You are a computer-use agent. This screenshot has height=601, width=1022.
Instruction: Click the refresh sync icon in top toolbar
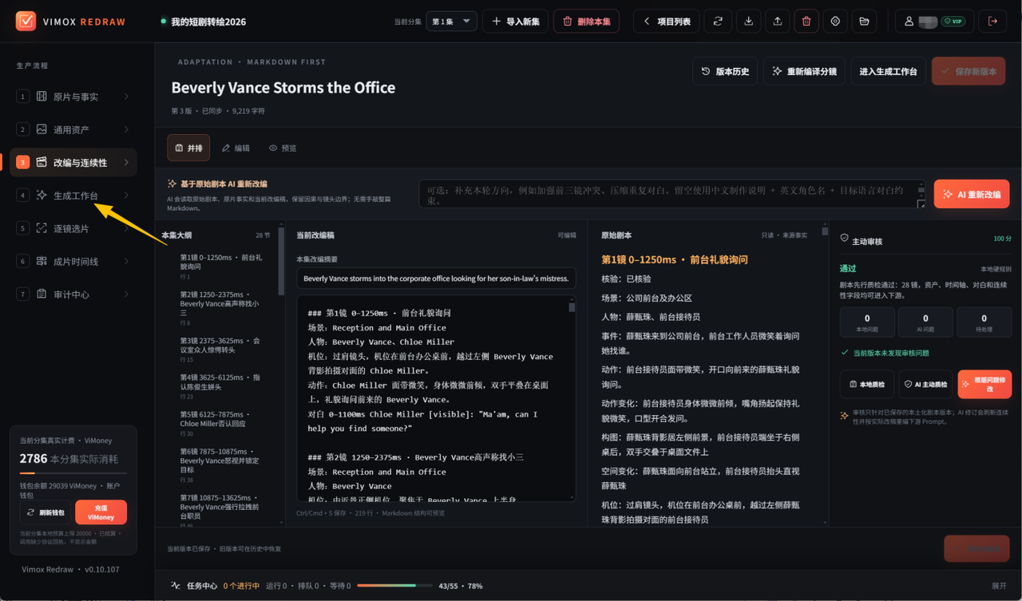coord(718,22)
